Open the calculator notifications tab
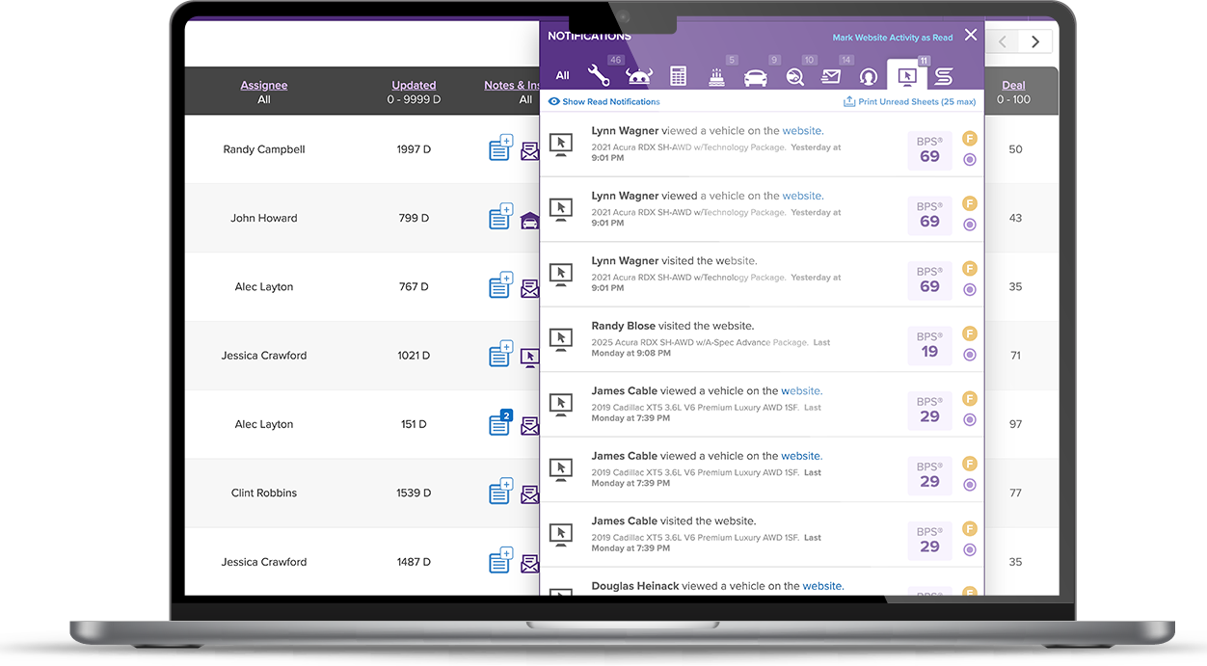 pos(678,76)
